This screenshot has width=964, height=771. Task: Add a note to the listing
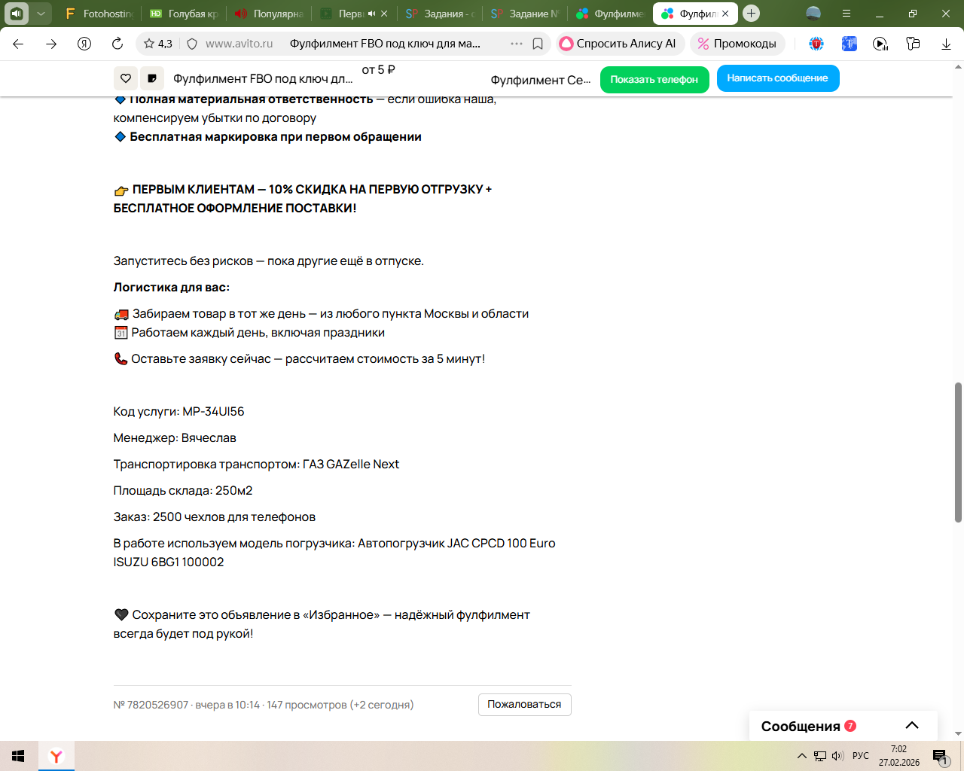152,78
